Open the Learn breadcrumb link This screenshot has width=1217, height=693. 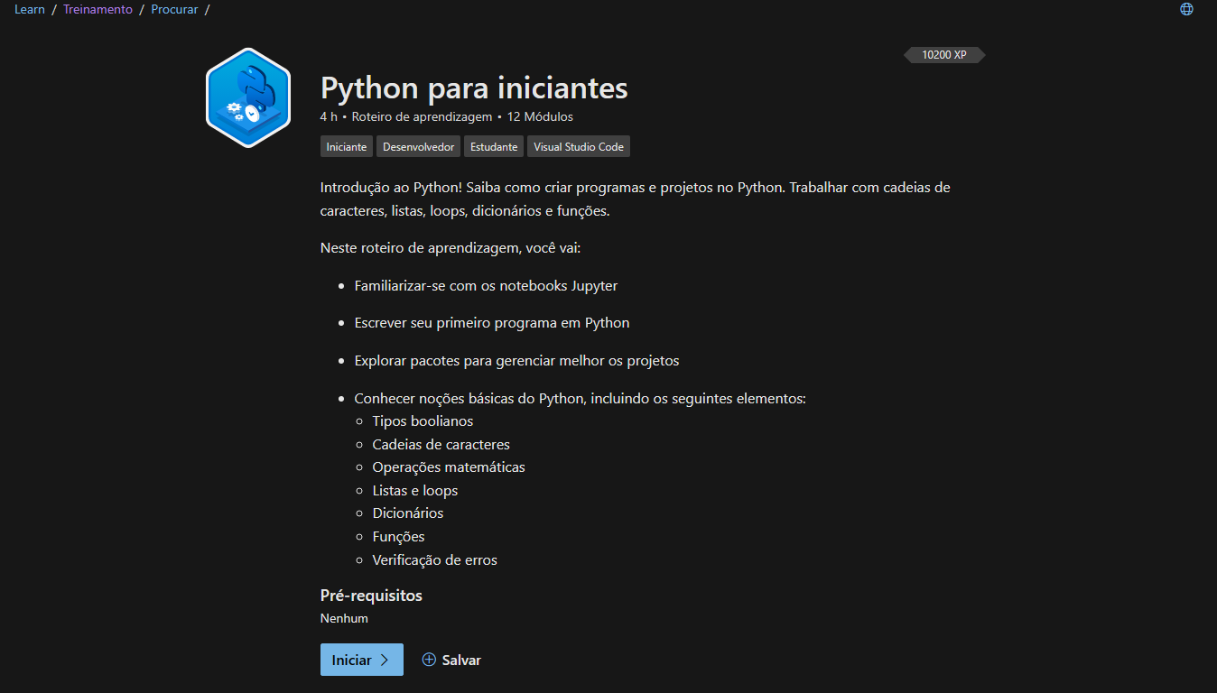pyautogui.click(x=30, y=10)
